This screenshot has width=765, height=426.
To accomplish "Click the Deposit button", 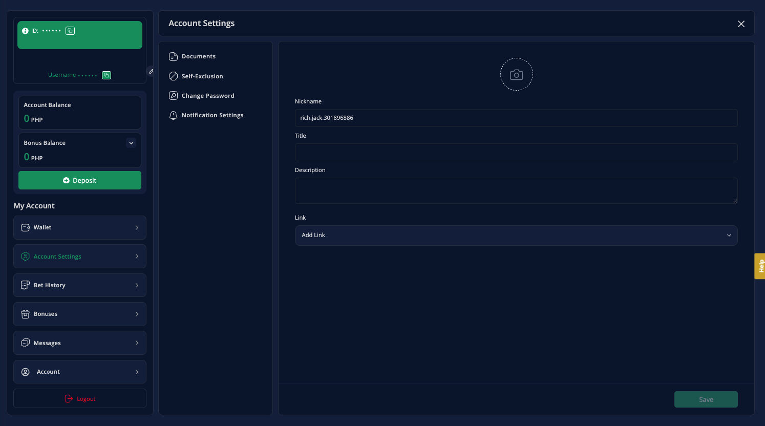I will (x=80, y=180).
